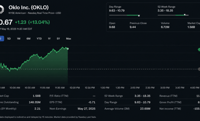
Task: Click the top 52 Week Range value 3.35 - 18.35
Action: coord(165,11)
